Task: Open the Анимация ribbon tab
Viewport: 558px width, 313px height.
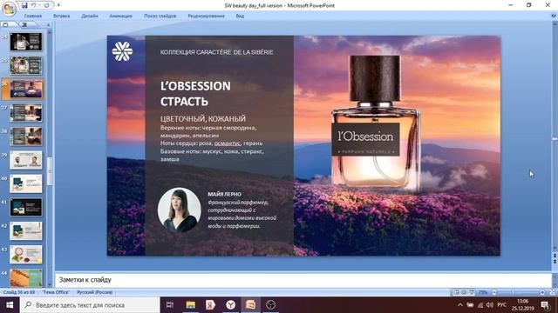Action: pyautogui.click(x=120, y=16)
